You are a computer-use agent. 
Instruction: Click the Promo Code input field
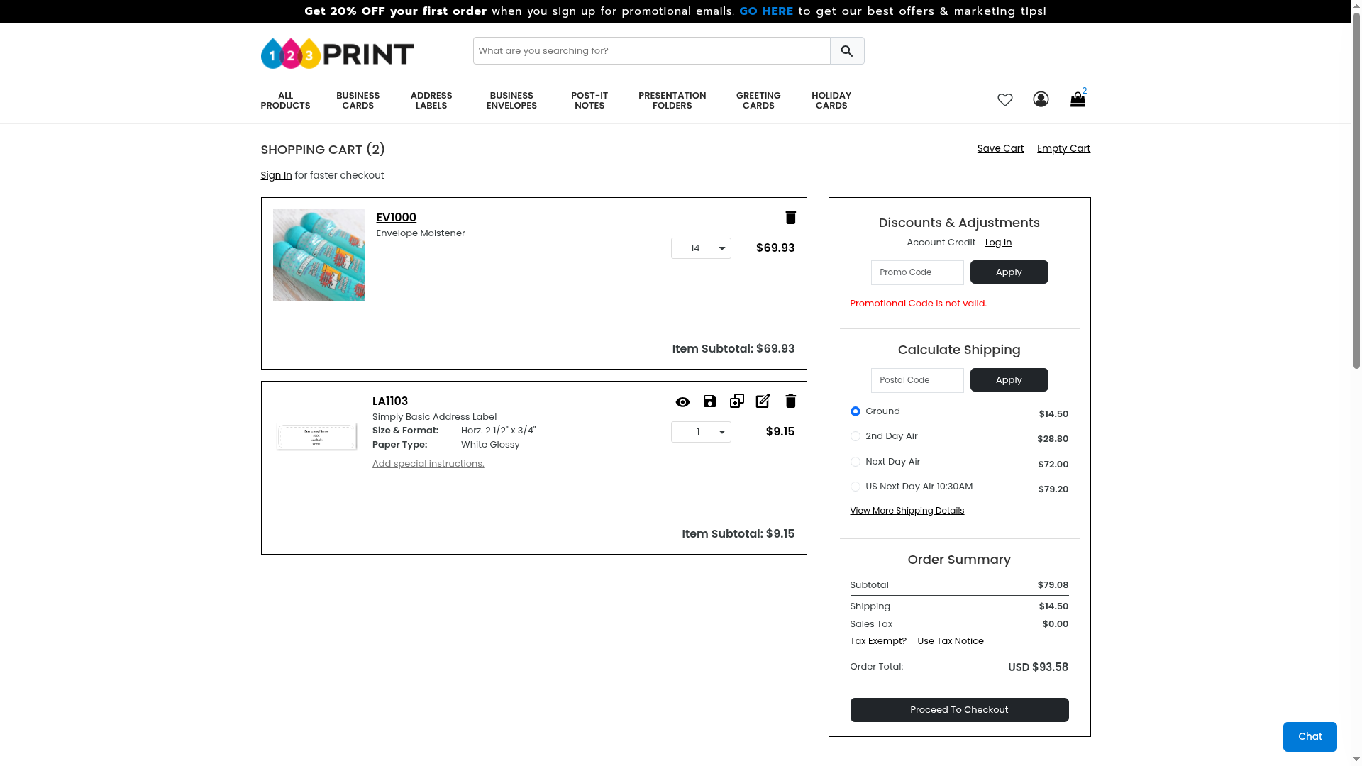(x=917, y=272)
